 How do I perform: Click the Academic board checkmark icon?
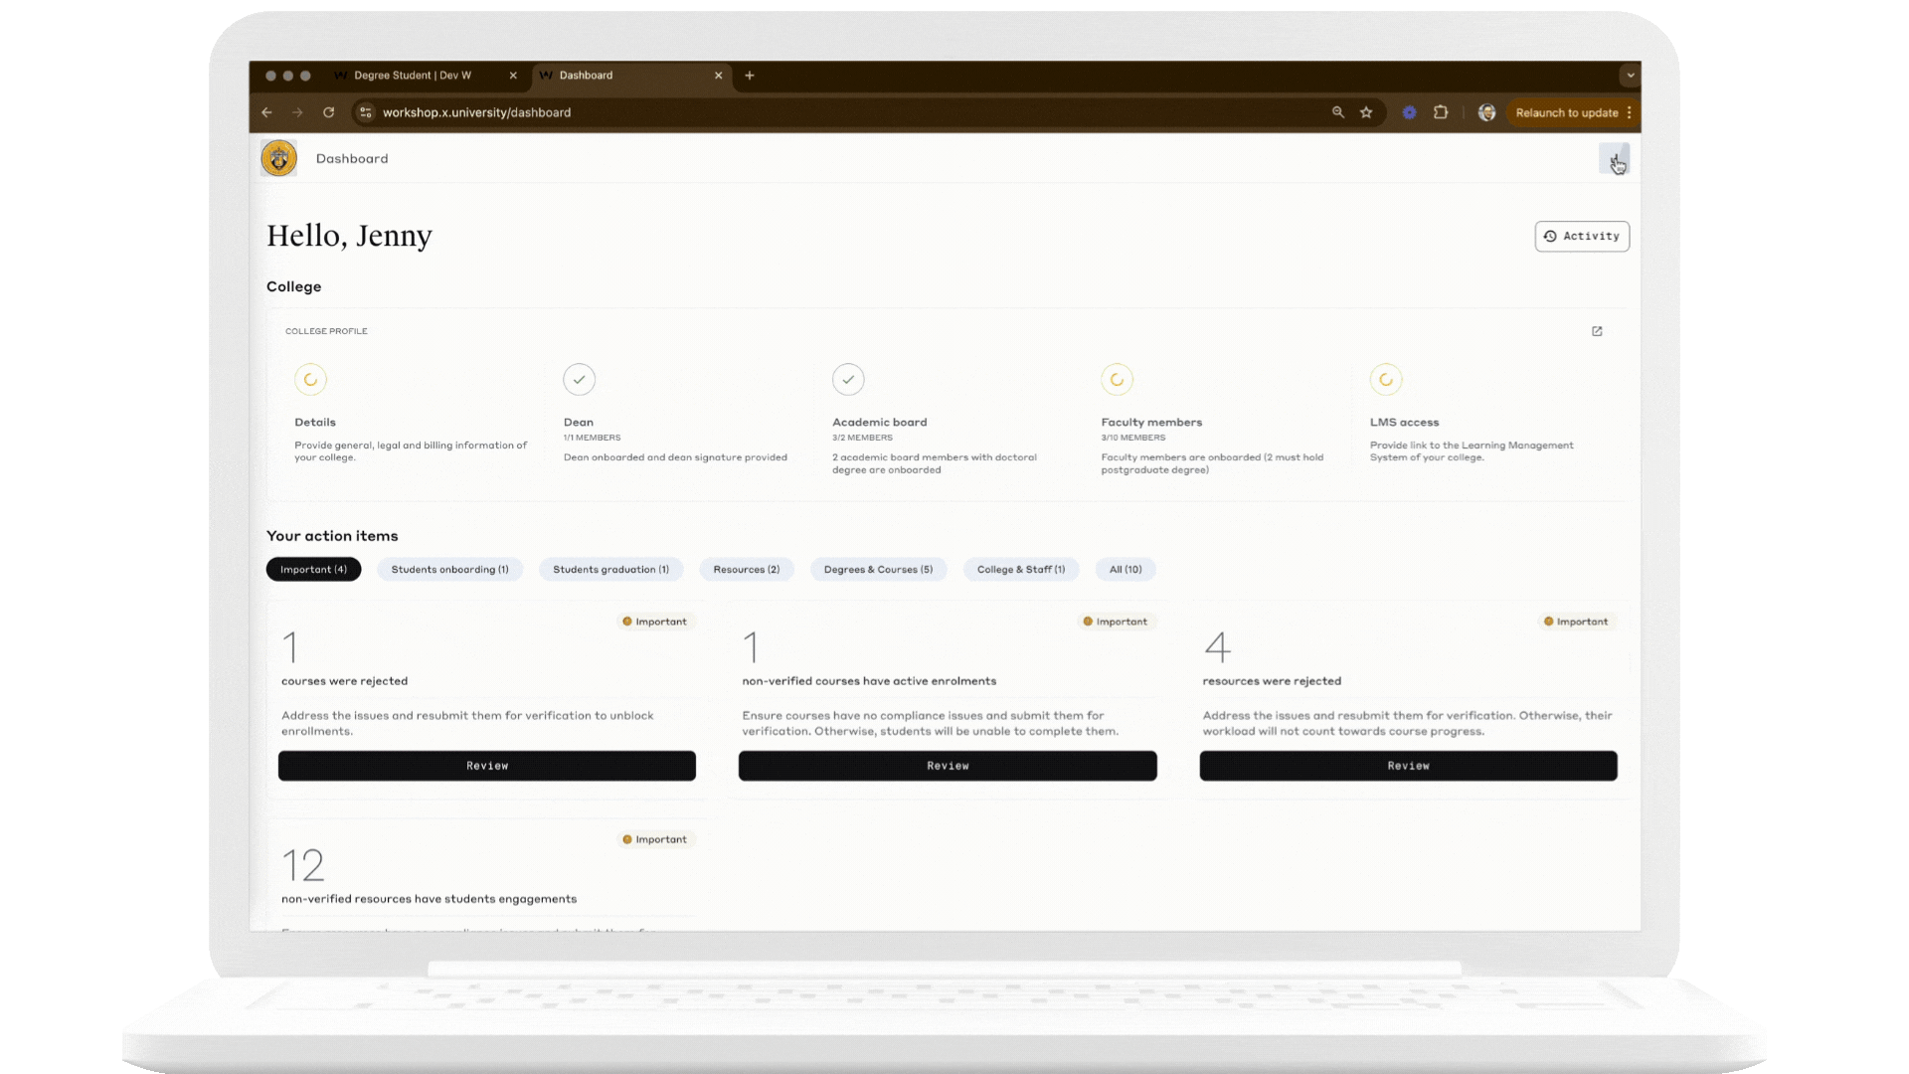[848, 379]
